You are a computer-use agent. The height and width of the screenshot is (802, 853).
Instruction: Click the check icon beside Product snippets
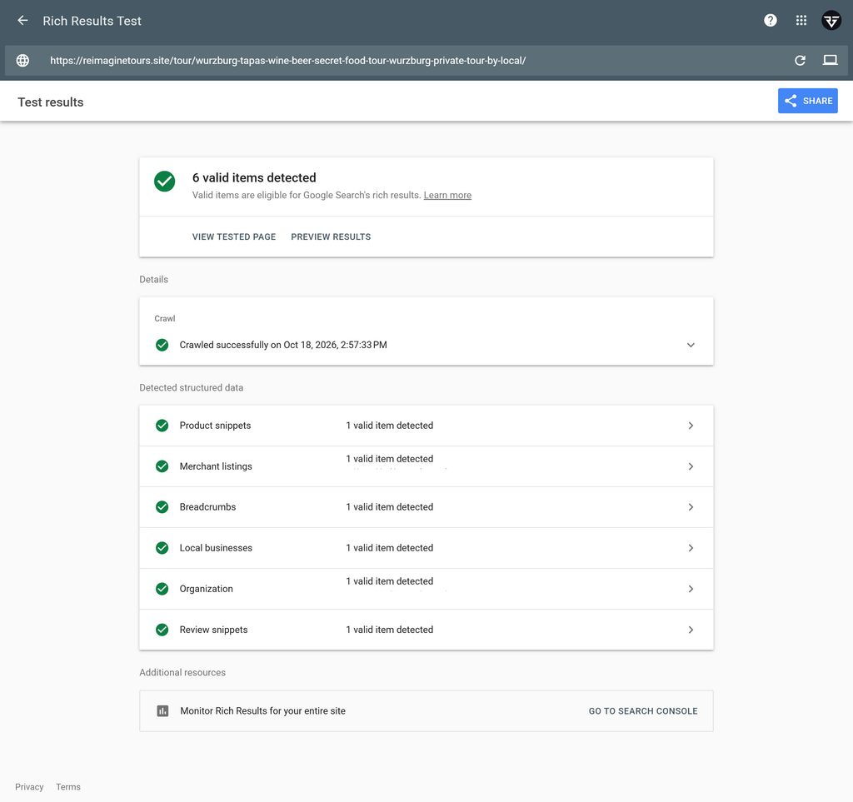(x=162, y=426)
